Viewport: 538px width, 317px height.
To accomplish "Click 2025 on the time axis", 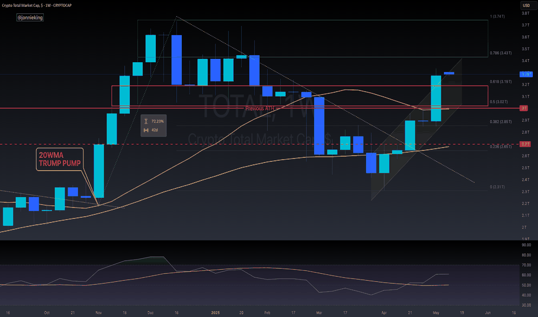I will click(215, 313).
